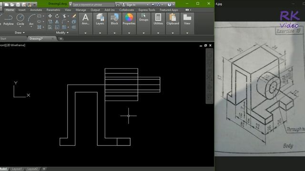Viewport: 305px width, 171px height.
Task: Activate the Move tool in Modify panel
Action: coord(50,16)
